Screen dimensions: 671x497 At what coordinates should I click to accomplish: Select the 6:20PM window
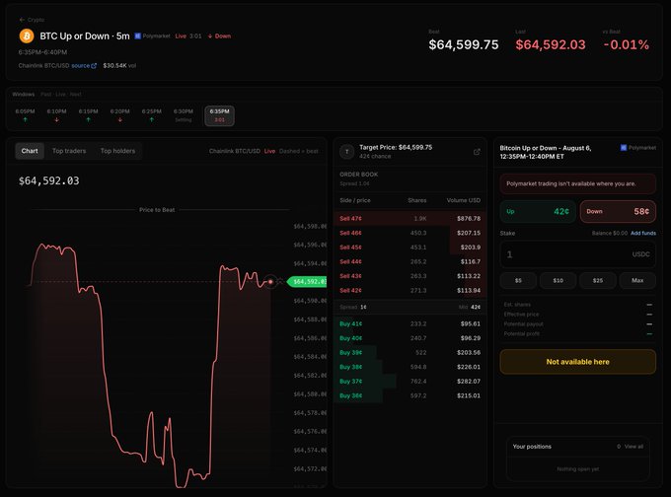pyautogui.click(x=119, y=115)
